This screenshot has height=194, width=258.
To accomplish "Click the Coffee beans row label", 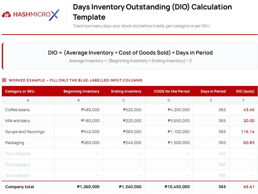I will [x=17, y=110].
